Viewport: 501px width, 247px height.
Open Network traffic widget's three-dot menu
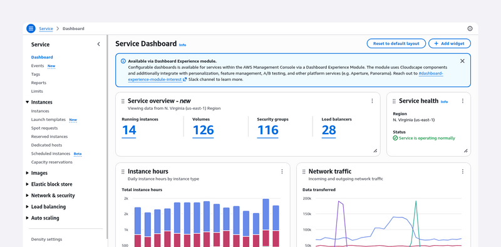coord(462,172)
